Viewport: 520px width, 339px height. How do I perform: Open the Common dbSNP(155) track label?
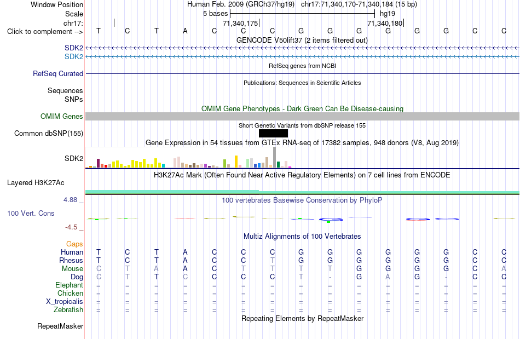coord(48,133)
